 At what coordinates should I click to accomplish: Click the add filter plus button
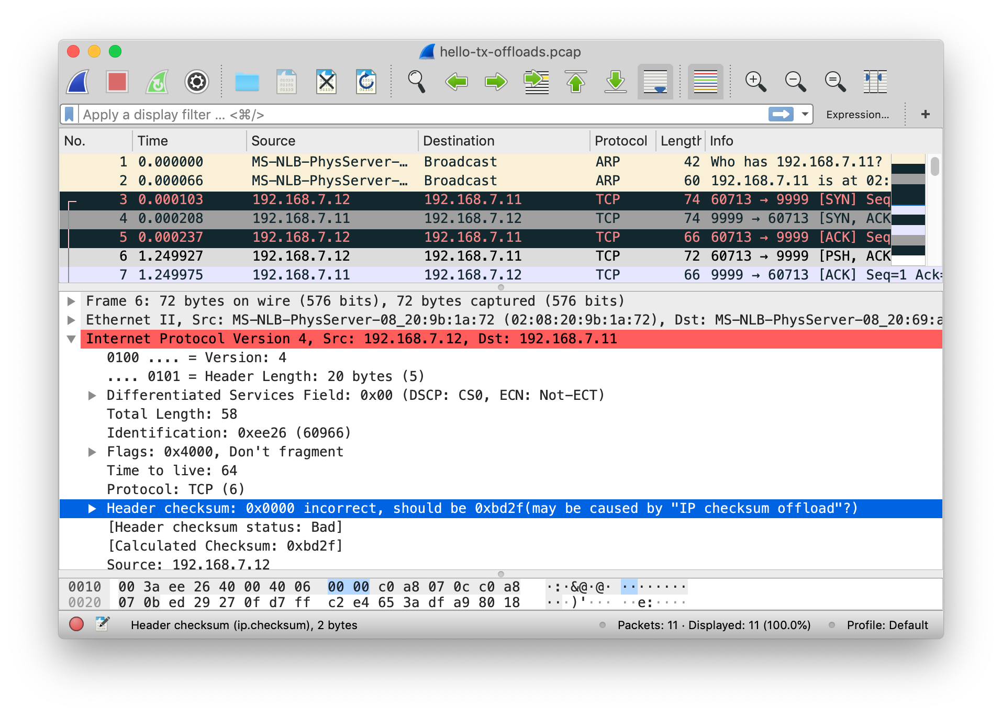pyautogui.click(x=925, y=114)
